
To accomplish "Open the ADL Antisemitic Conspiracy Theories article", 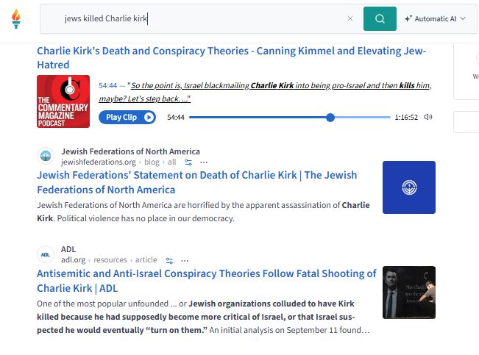I will 207,281.
